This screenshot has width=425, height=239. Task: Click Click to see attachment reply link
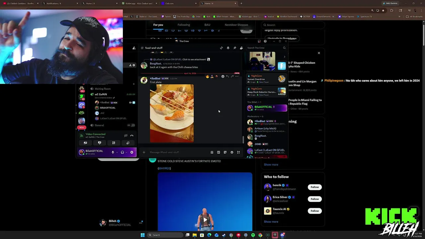point(194,59)
